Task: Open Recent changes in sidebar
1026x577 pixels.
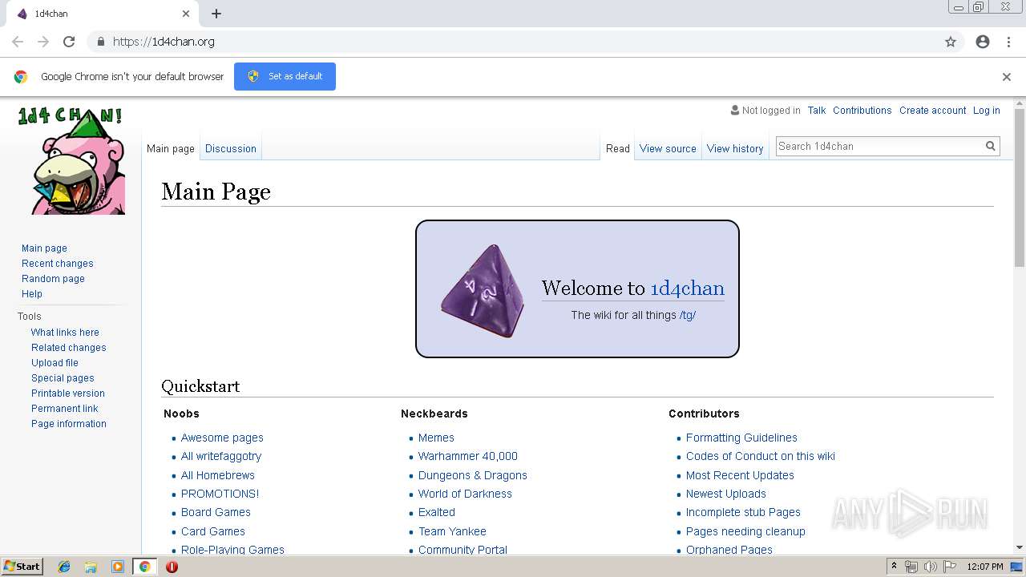Action: [58, 264]
